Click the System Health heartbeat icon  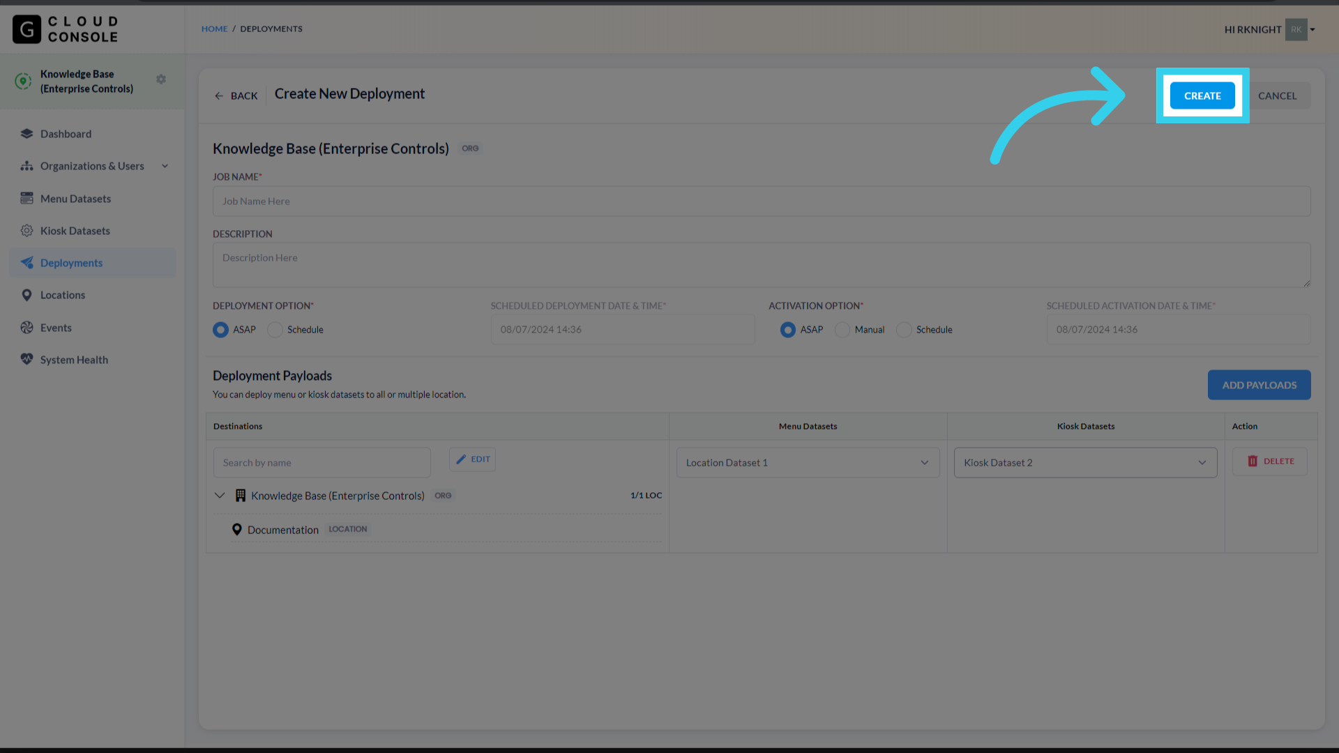tap(27, 360)
